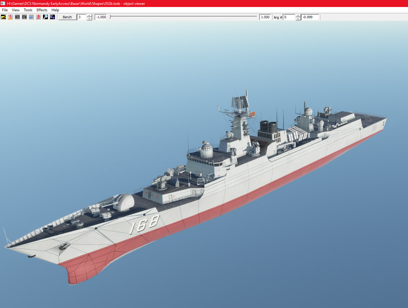Image resolution: width=408 pixels, height=308 pixels.
Task: Click the Arg # number input field
Action: pyautogui.click(x=289, y=17)
